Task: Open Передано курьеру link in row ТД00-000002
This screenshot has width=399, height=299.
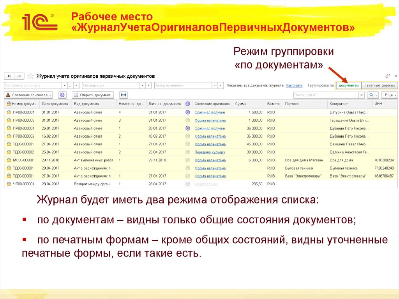Action: [210, 152]
